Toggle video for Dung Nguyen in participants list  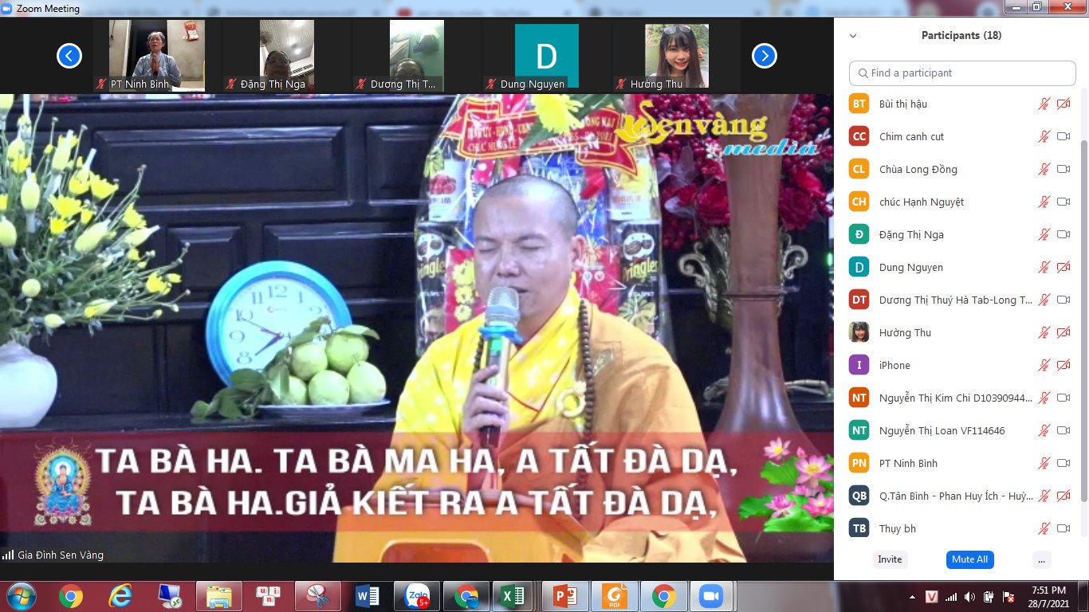(1063, 267)
